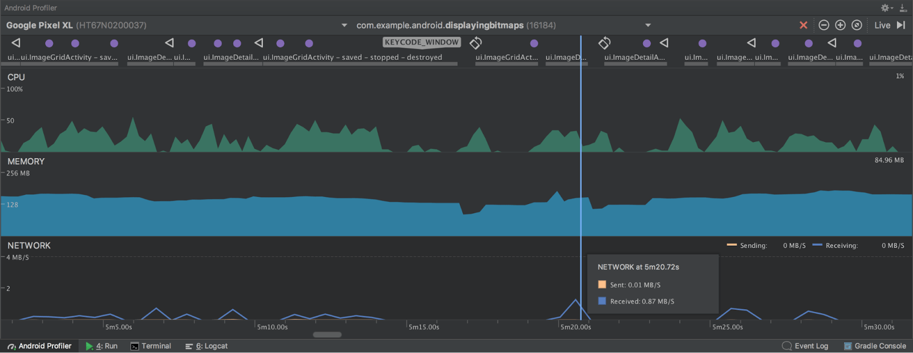Click the back-key event icon above the 'ui...' label
This screenshot has height=353, width=913.
click(x=16, y=43)
